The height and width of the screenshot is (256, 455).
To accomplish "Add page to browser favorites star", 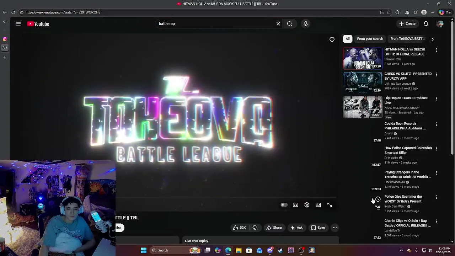I will (x=389, y=12).
